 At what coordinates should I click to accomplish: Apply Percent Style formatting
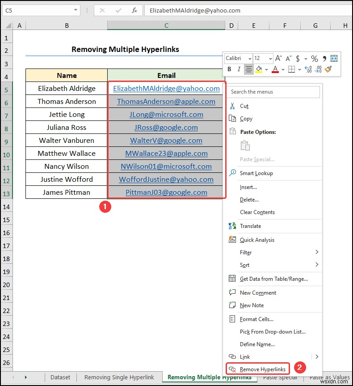pos(315,58)
